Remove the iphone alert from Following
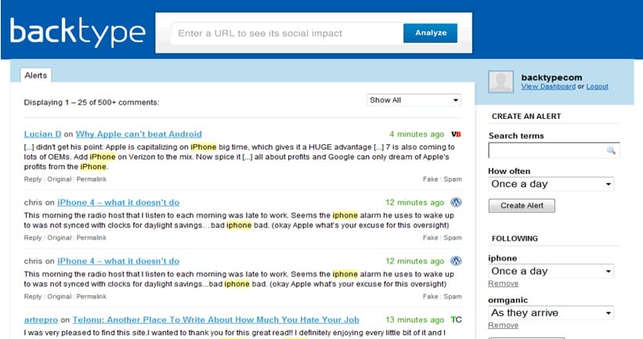This screenshot has height=339, width=643. pos(503,283)
